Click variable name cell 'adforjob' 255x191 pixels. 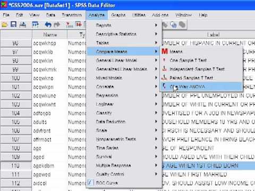49,113
